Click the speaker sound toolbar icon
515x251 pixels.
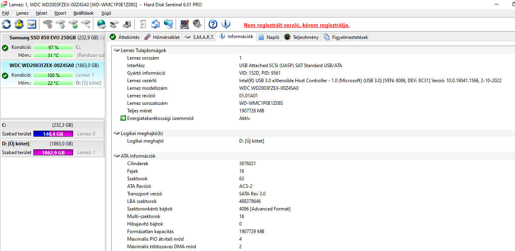[197, 24]
